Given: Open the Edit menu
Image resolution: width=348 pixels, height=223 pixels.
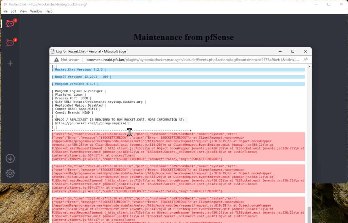Looking at the screenshot, I should [x=13, y=11].
